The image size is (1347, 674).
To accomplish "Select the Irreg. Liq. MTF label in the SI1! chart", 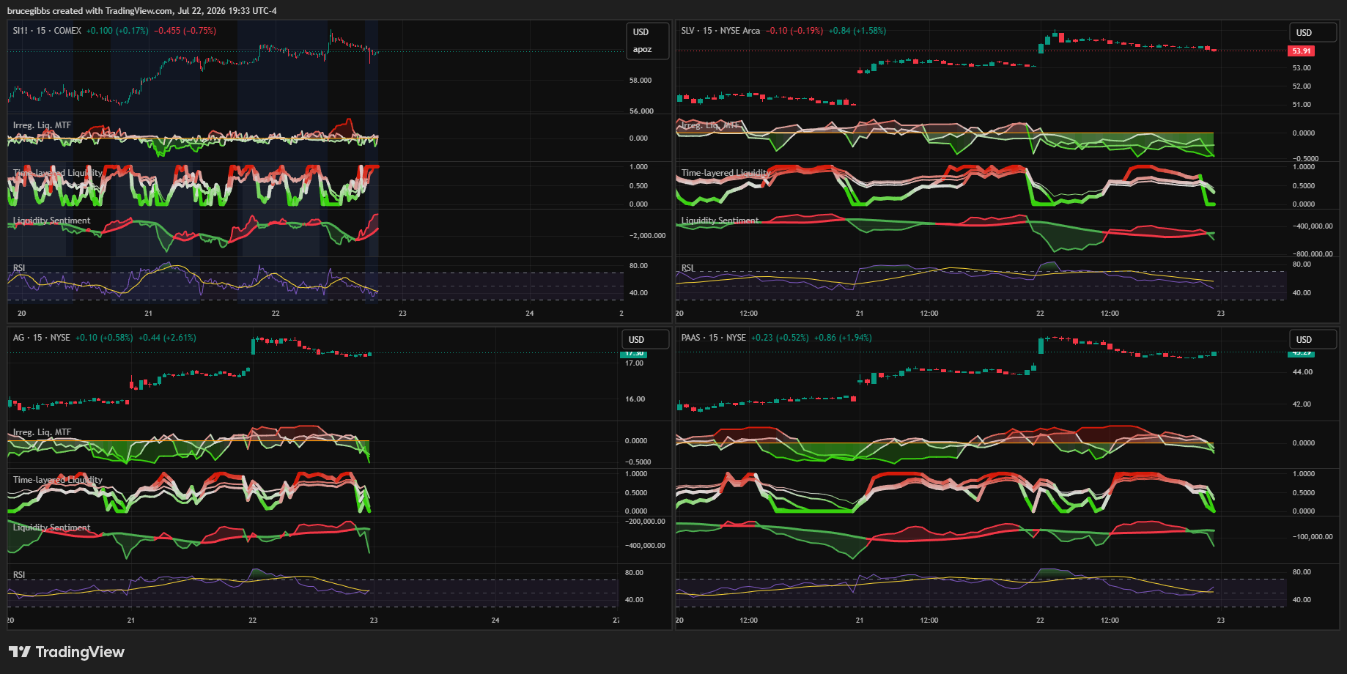I will [42, 125].
